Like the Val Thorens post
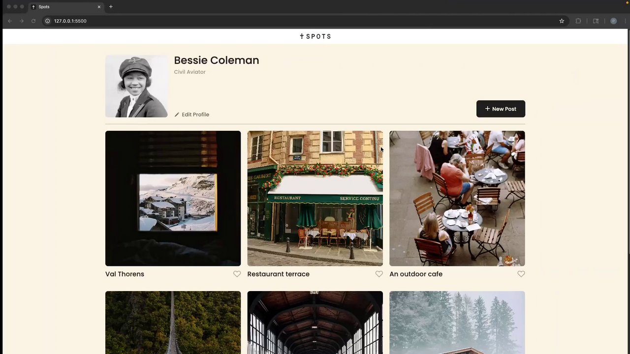The image size is (630, 354). tap(237, 274)
